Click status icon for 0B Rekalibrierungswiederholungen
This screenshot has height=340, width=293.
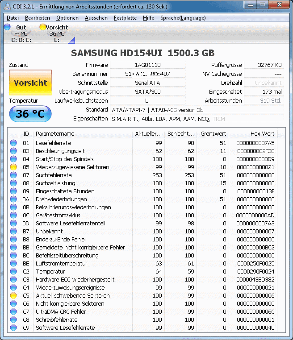pos(13,207)
